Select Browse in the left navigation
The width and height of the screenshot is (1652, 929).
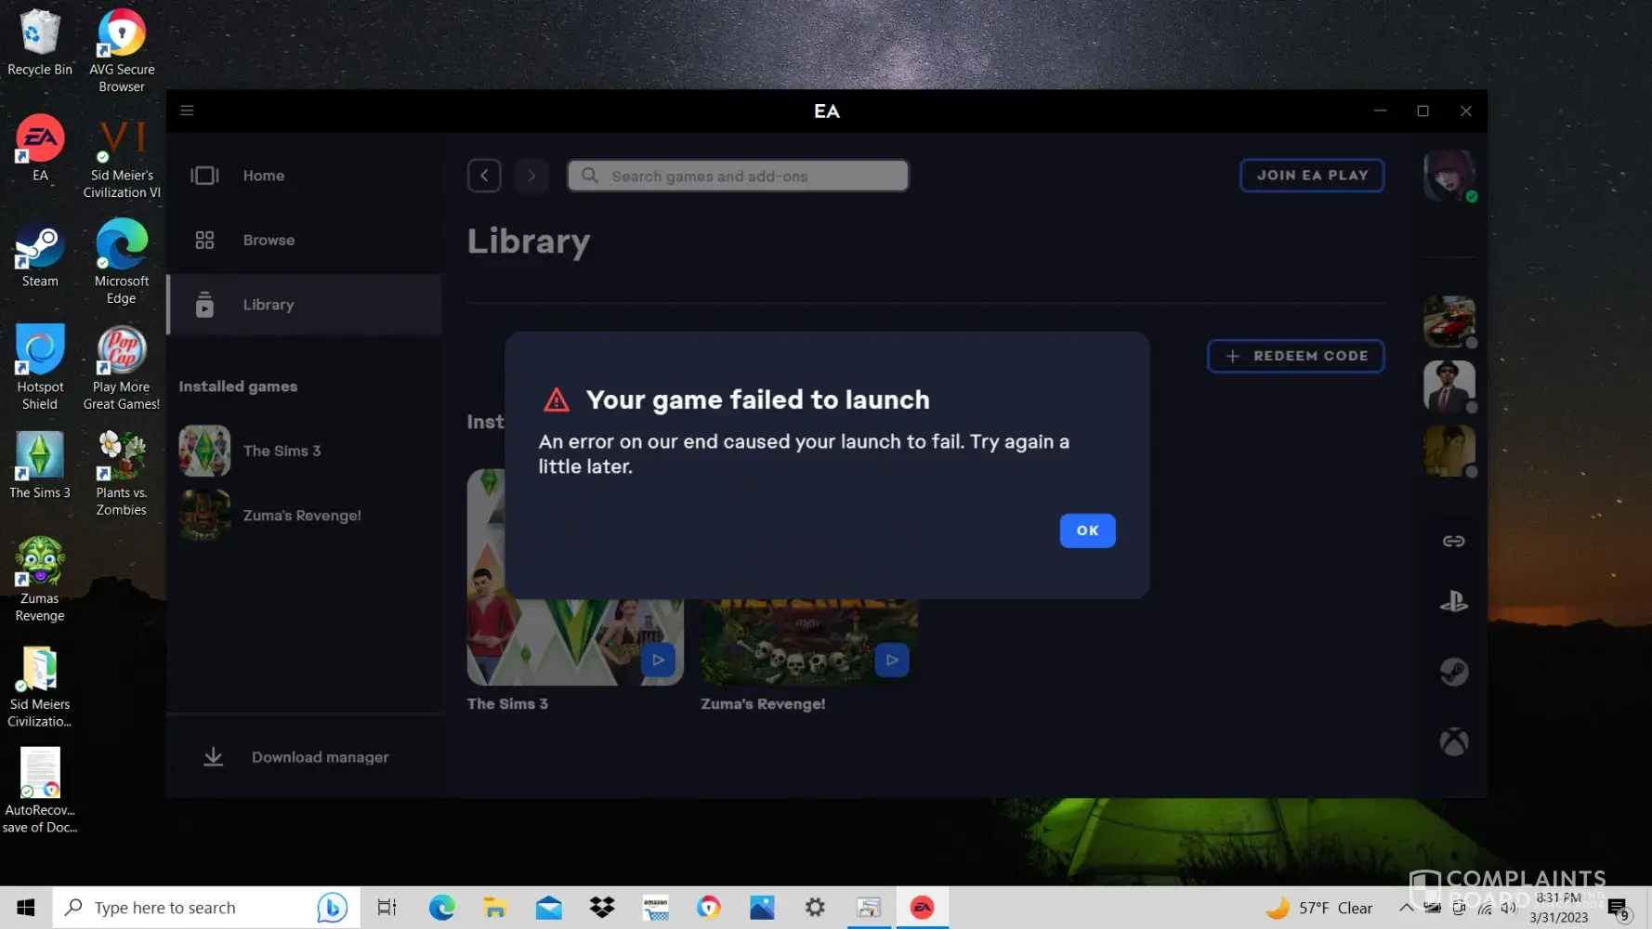[269, 240]
